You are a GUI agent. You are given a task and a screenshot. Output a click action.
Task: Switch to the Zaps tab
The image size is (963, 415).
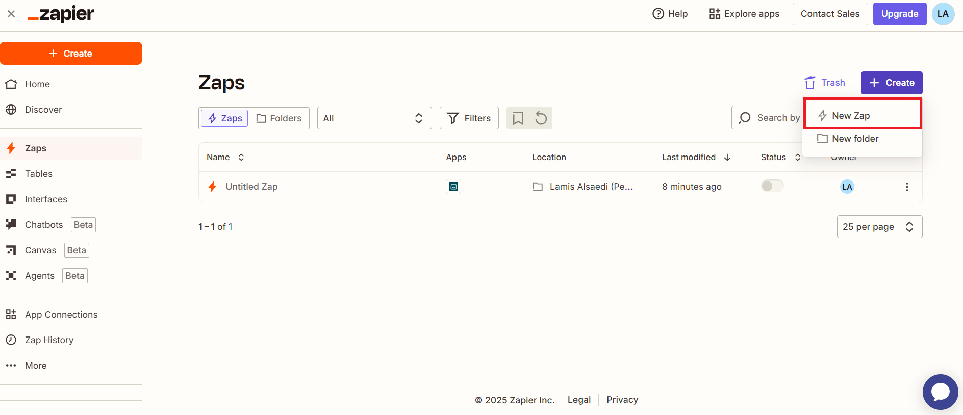click(x=224, y=118)
